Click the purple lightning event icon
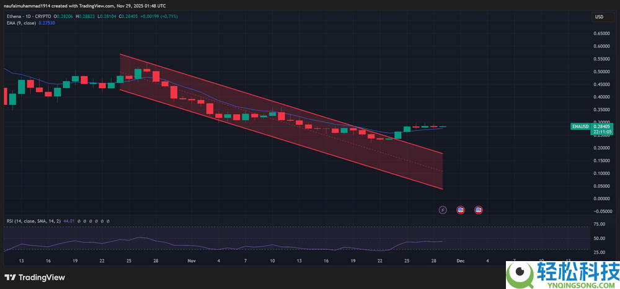This screenshot has width=620, height=289. 443,210
